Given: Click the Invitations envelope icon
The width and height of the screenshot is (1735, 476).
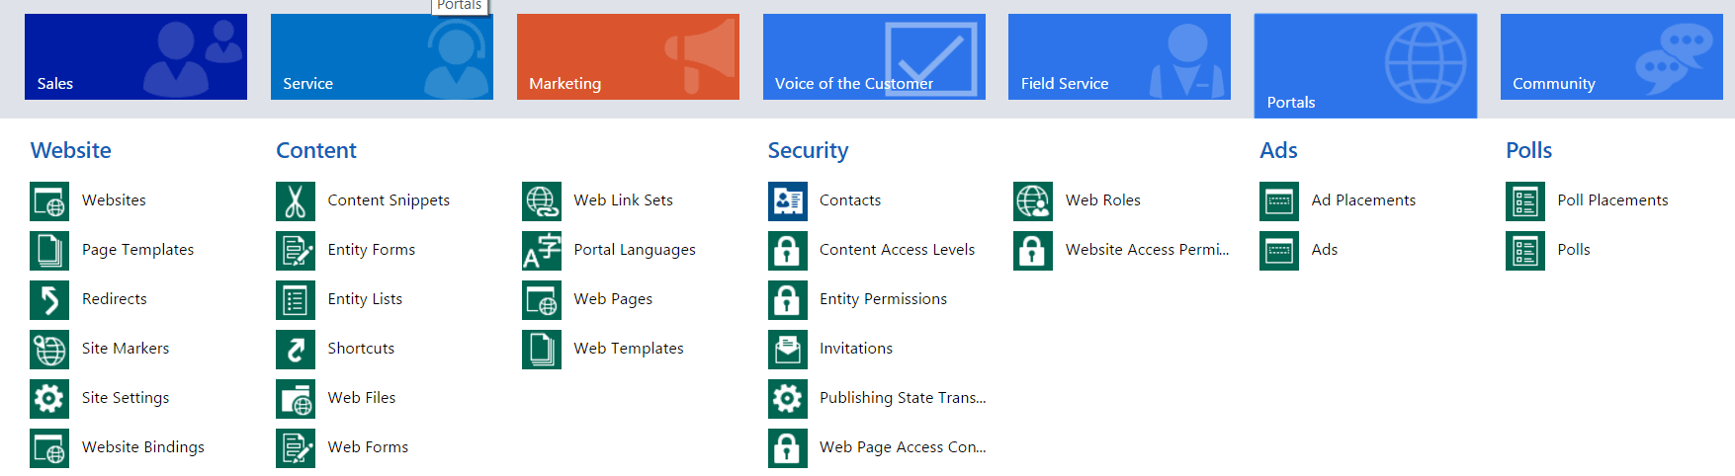Looking at the screenshot, I should pyautogui.click(x=787, y=349).
